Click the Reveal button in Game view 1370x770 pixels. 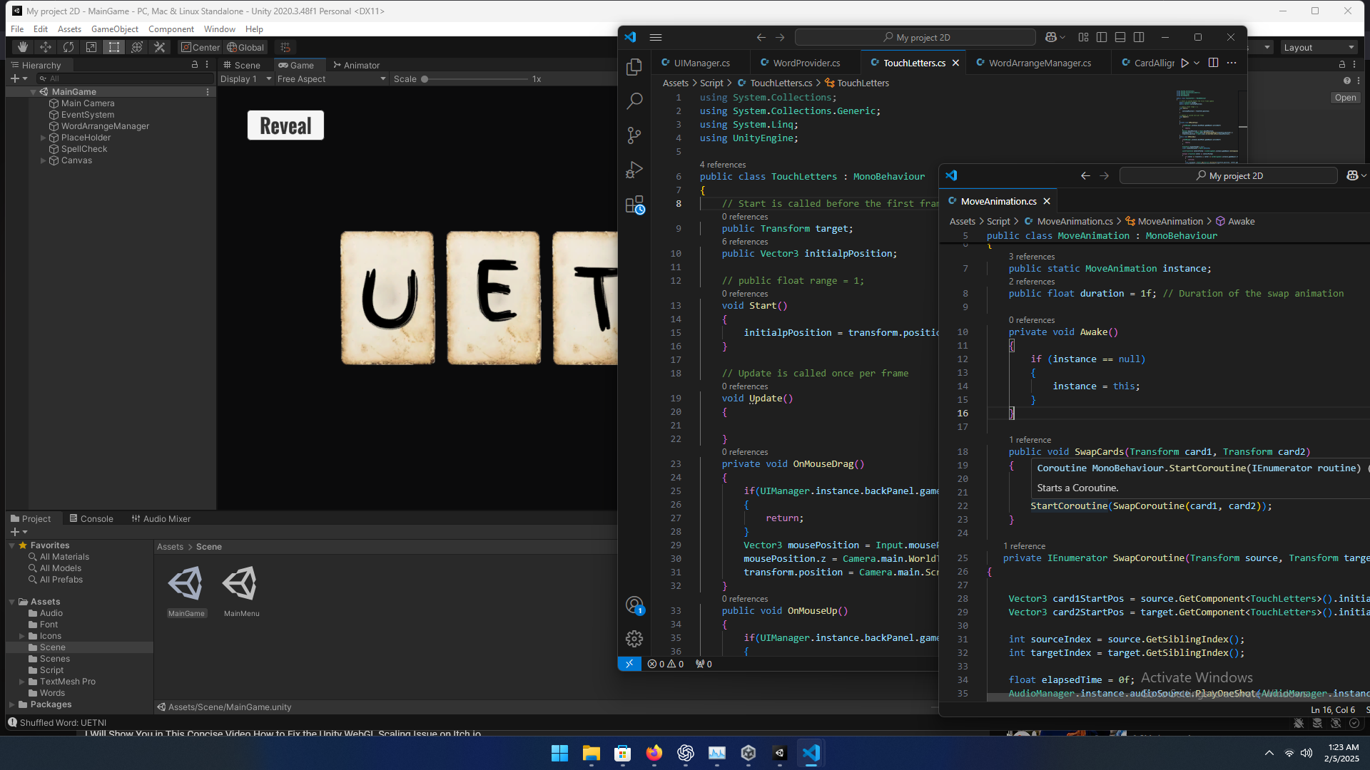tap(285, 125)
